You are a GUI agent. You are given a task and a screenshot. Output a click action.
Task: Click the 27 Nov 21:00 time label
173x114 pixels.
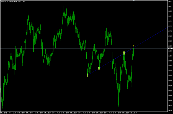126,113
